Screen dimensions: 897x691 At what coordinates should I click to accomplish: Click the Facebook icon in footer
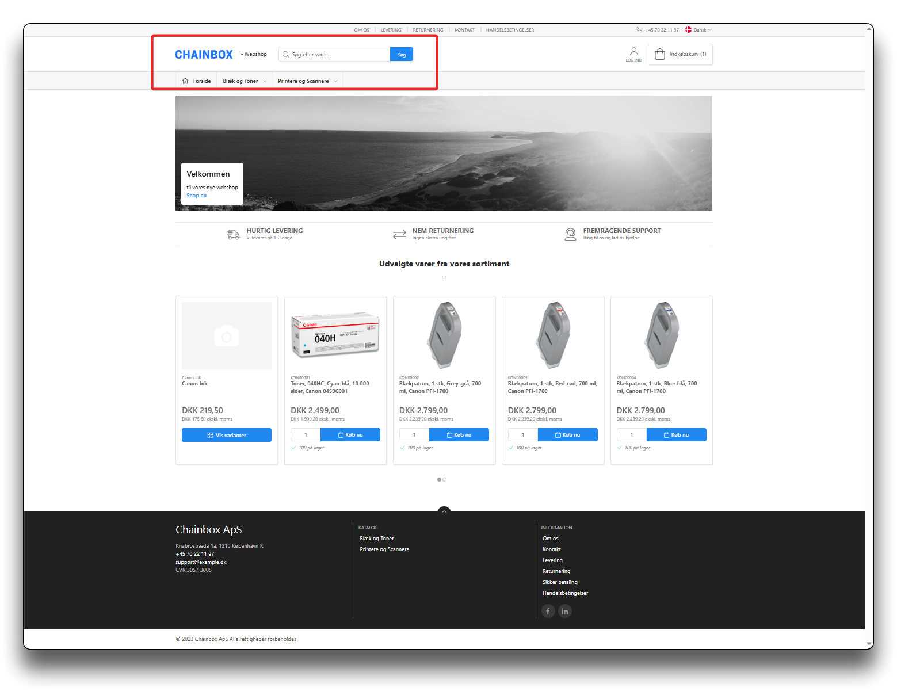tap(548, 611)
